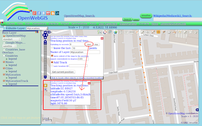The image size is (202, 126).
Task: Click the S2 area measurement icon
Action: coord(126,32)
